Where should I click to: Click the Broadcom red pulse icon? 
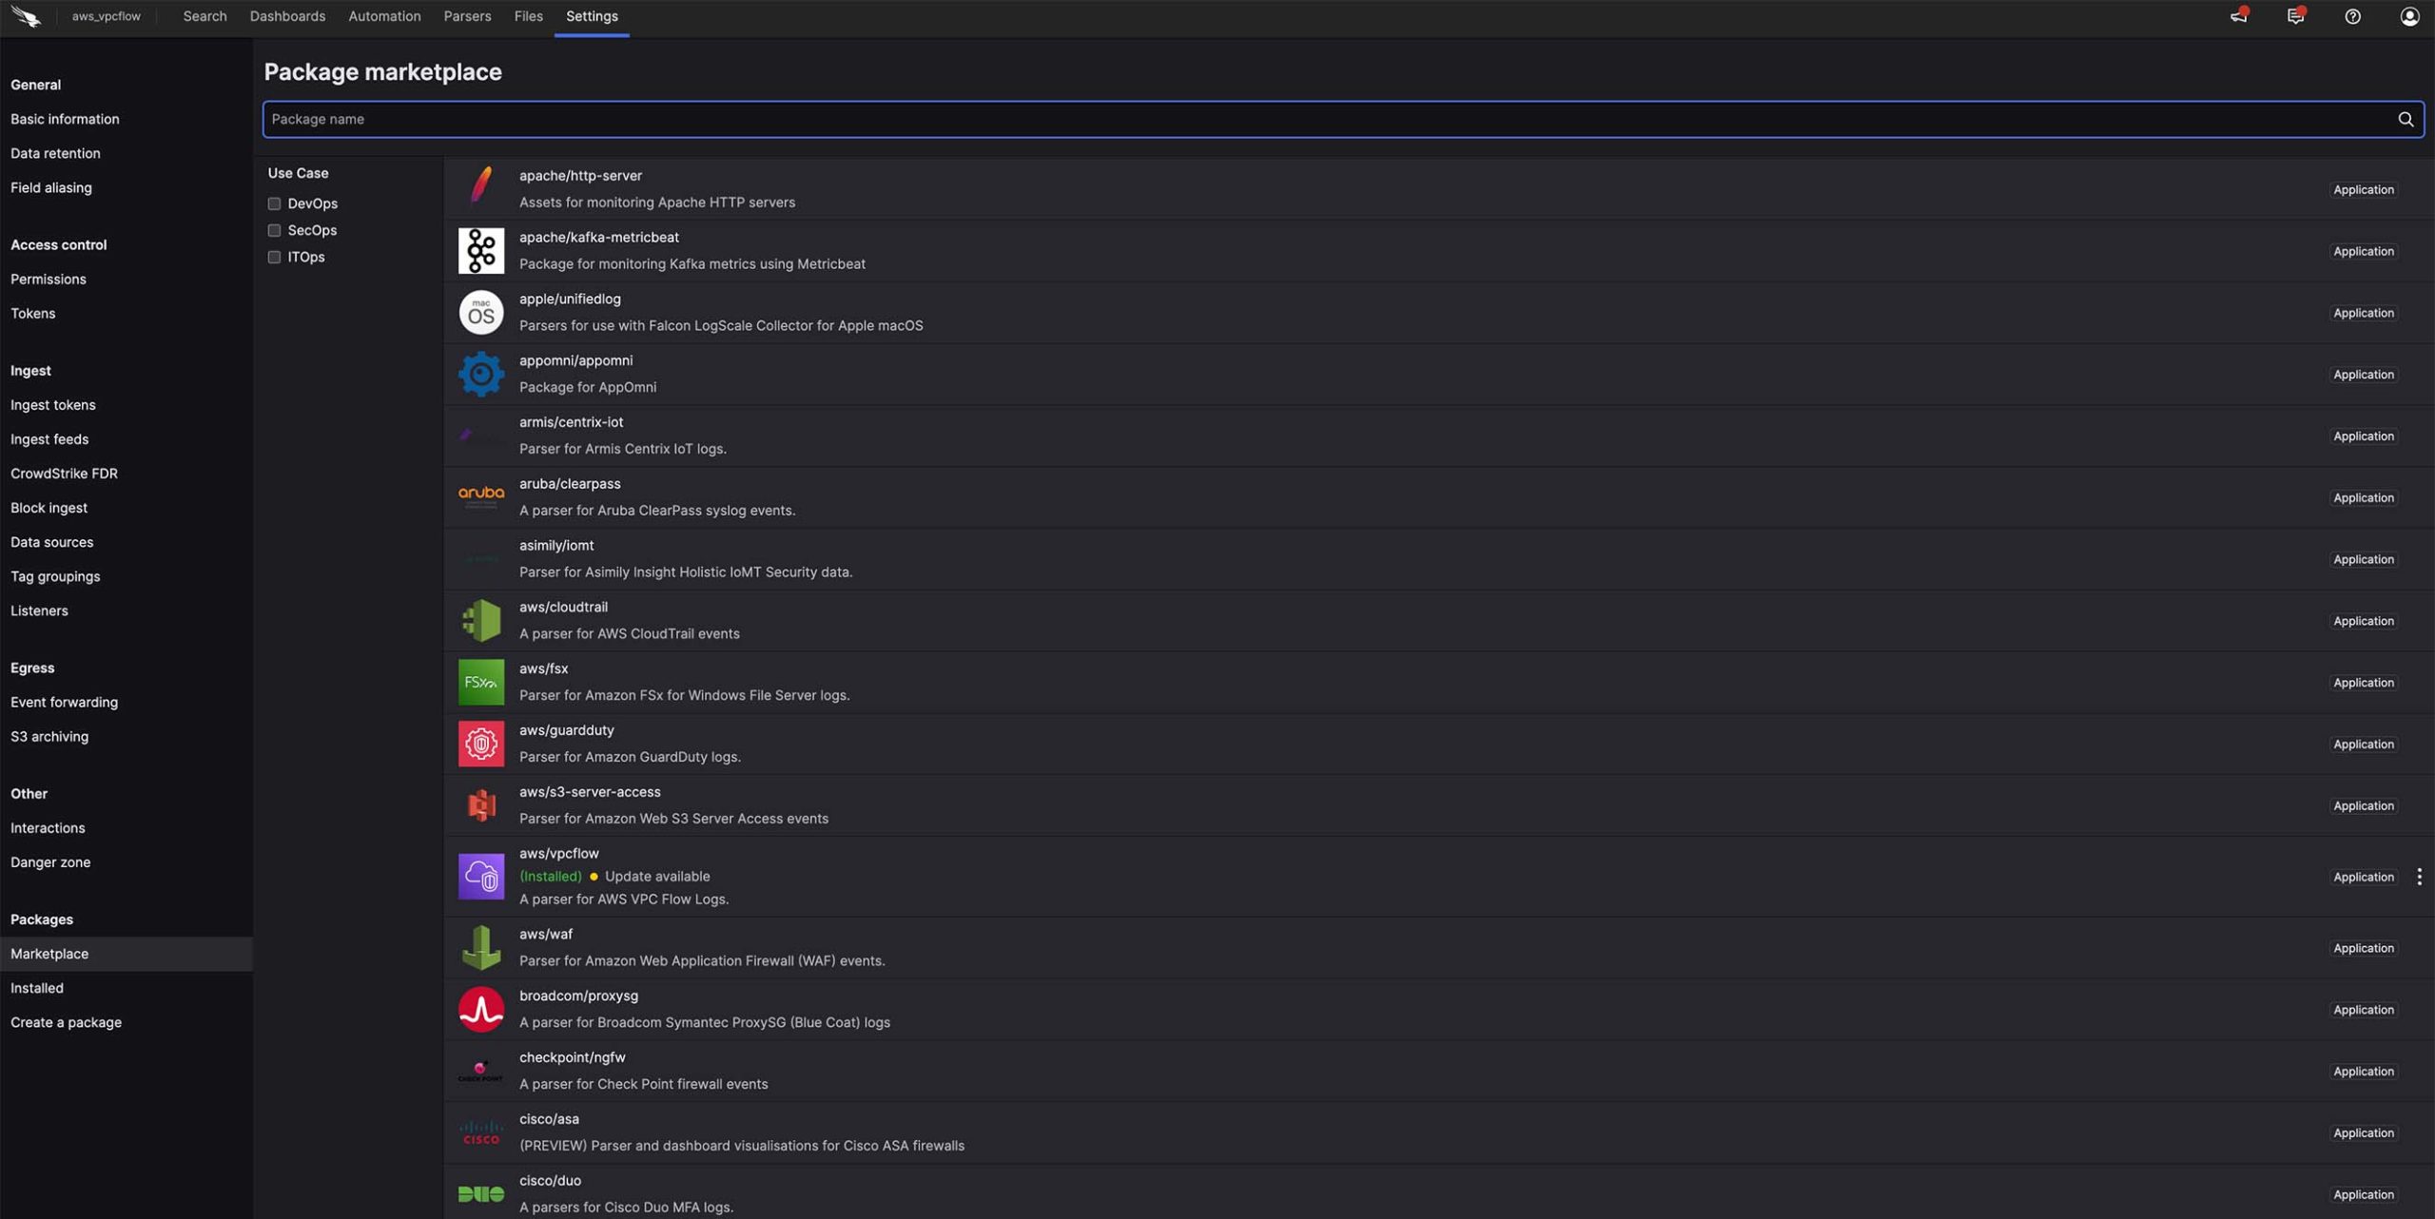pos(481,1009)
